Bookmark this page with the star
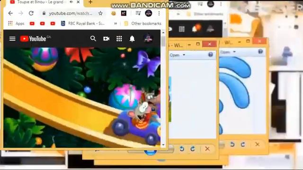The width and height of the screenshot is (303, 170). click(x=100, y=13)
